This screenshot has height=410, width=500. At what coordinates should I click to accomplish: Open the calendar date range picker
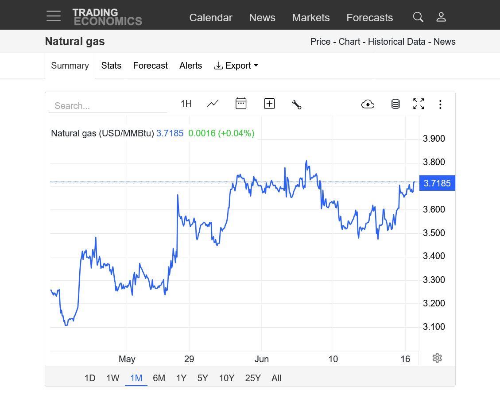coord(241,104)
